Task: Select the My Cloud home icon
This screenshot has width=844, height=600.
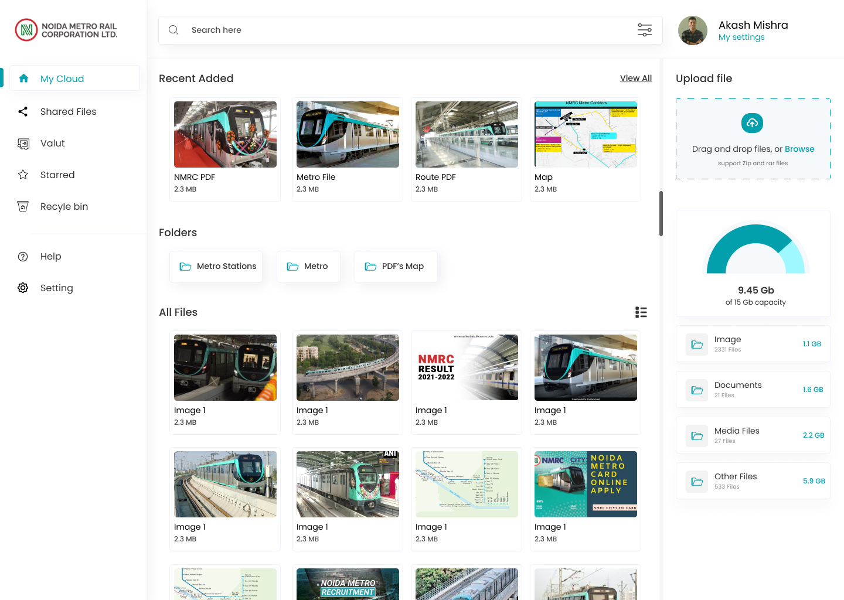Action: coord(23,79)
